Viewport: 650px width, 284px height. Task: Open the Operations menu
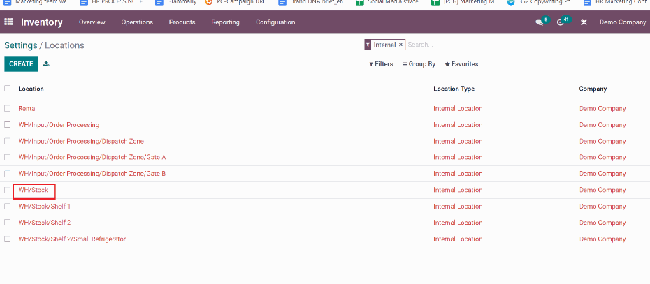[137, 22]
